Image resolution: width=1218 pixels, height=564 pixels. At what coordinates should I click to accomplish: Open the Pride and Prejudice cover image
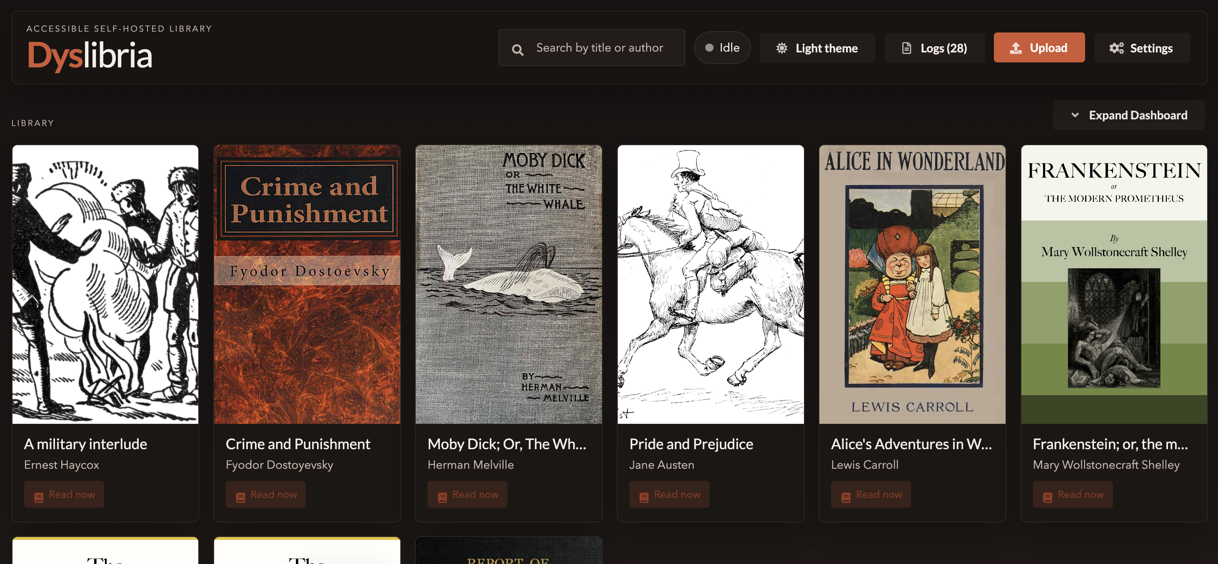(711, 284)
